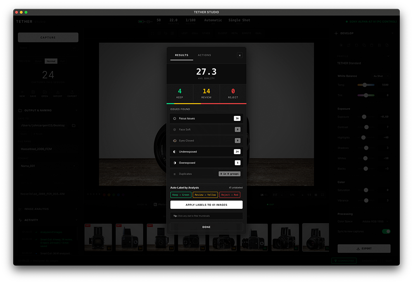Open the Name_001 format dropdown
This screenshot has width=413, height=283.
[48, 166]
